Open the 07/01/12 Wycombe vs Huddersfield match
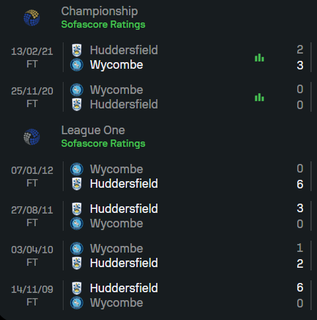This screenshot has width=317, height=320. 158,177
